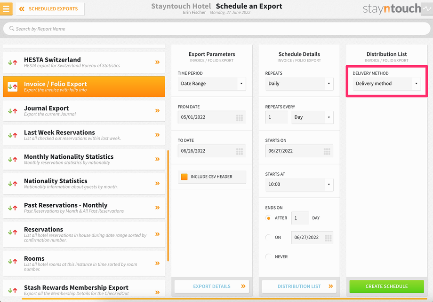This screenshot has width=433, height=302.
Task: Select the Rooms export title
Action: point(34,258)
